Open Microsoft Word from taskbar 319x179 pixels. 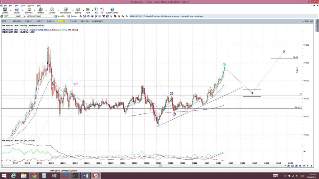click(85, 176)
